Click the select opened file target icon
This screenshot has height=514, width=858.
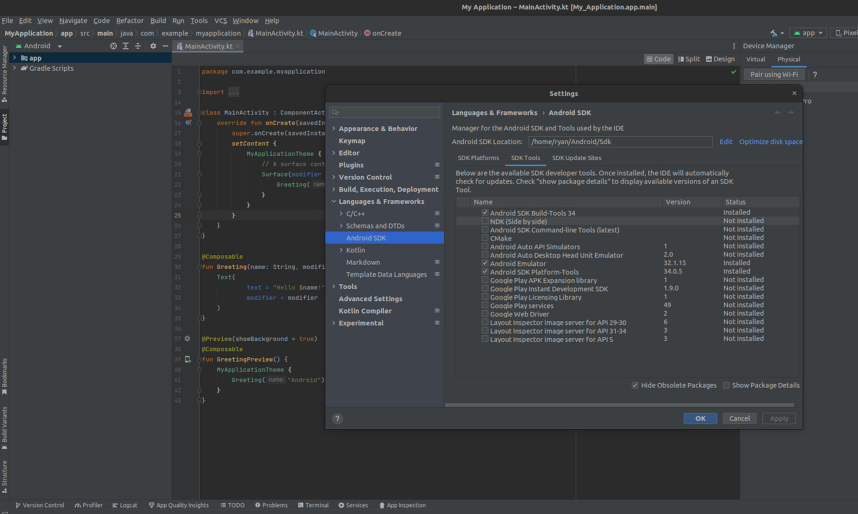pos(114,46)
